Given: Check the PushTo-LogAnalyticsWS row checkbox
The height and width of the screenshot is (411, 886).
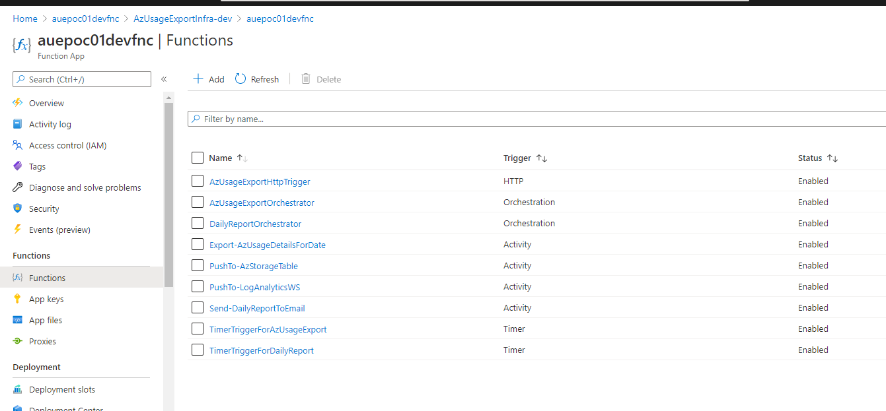Looking at the screenshot, I should click(x=198, y=286).
